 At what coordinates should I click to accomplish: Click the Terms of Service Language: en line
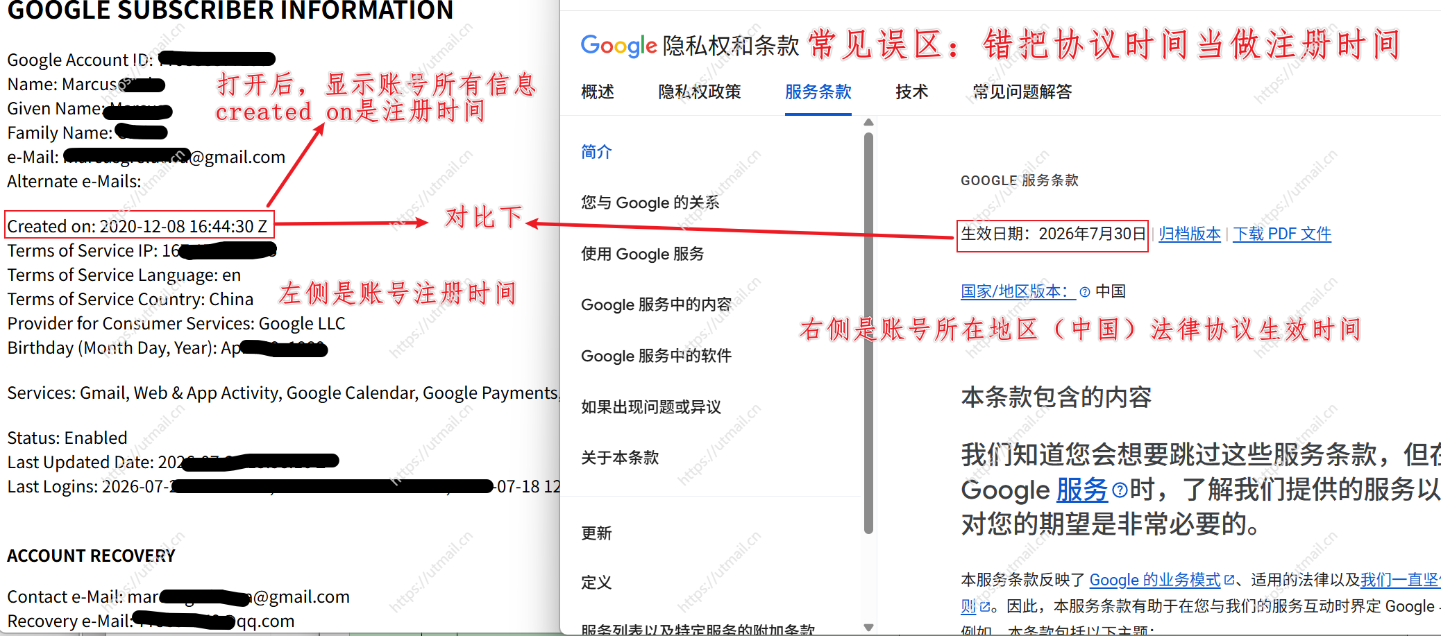coord(124,275)
